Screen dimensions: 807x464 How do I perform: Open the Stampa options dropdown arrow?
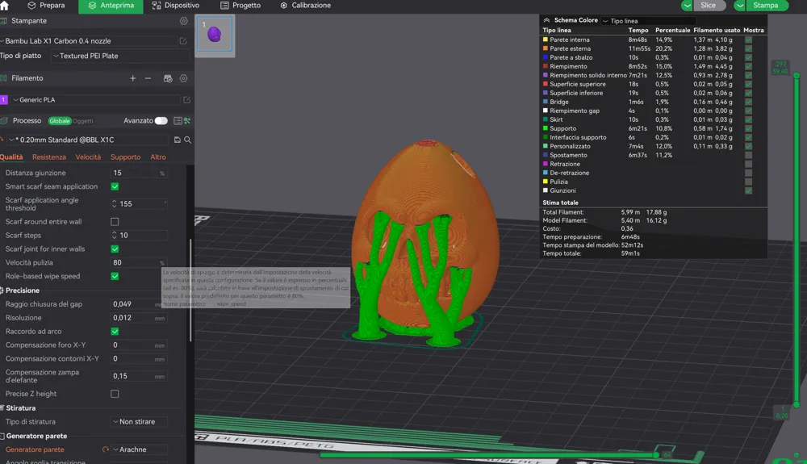(x=739, y=6)
